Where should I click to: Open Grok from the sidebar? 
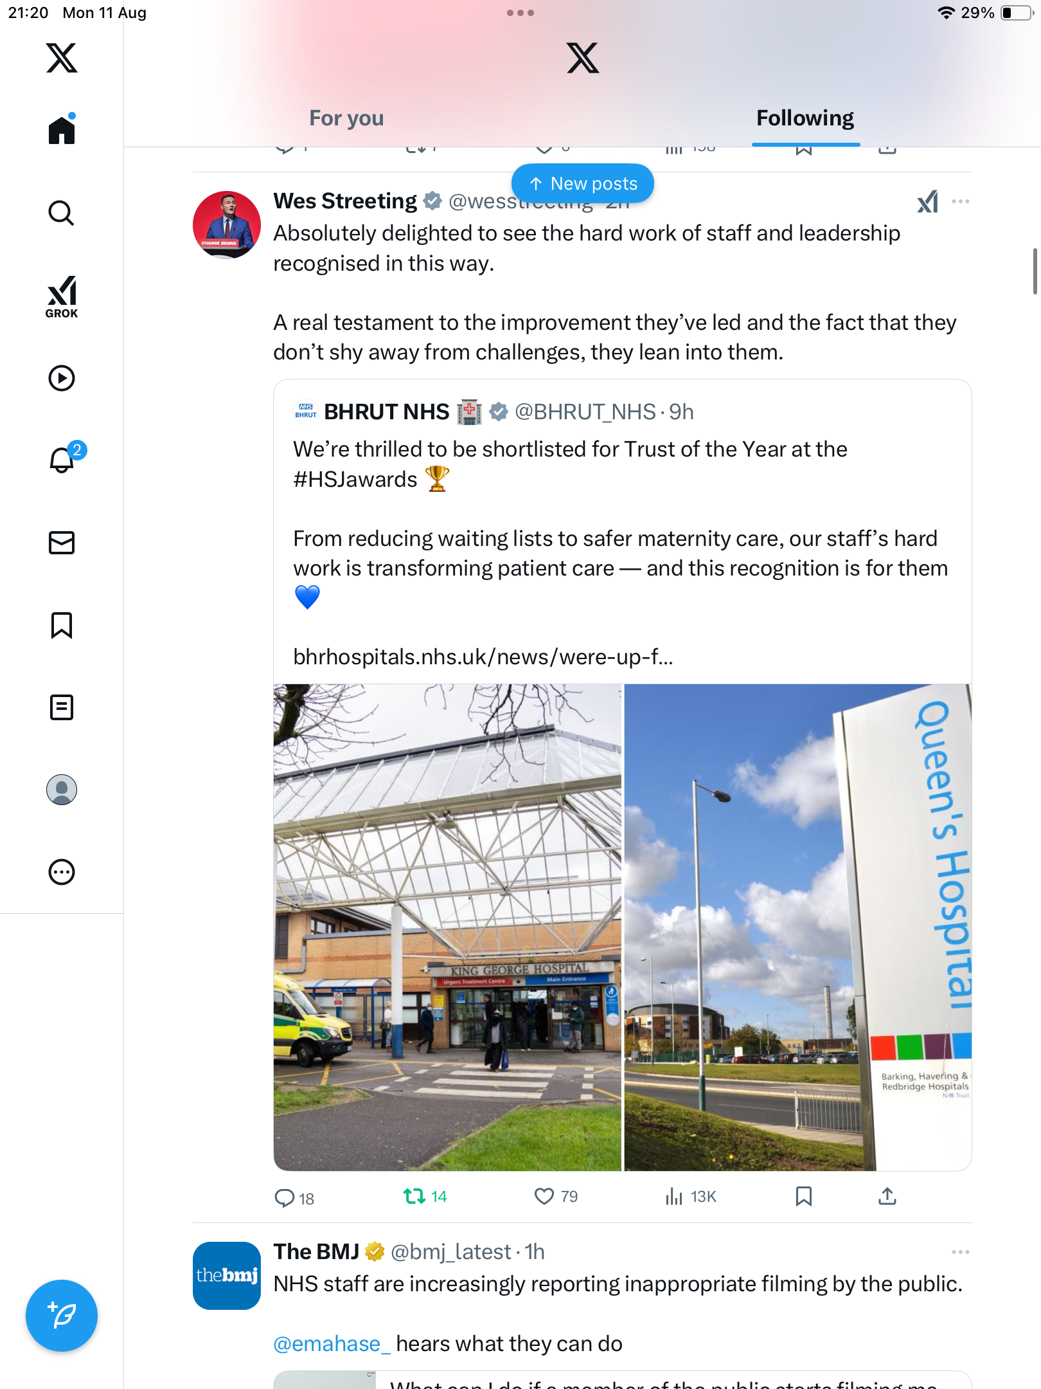(x=62, y=296)
